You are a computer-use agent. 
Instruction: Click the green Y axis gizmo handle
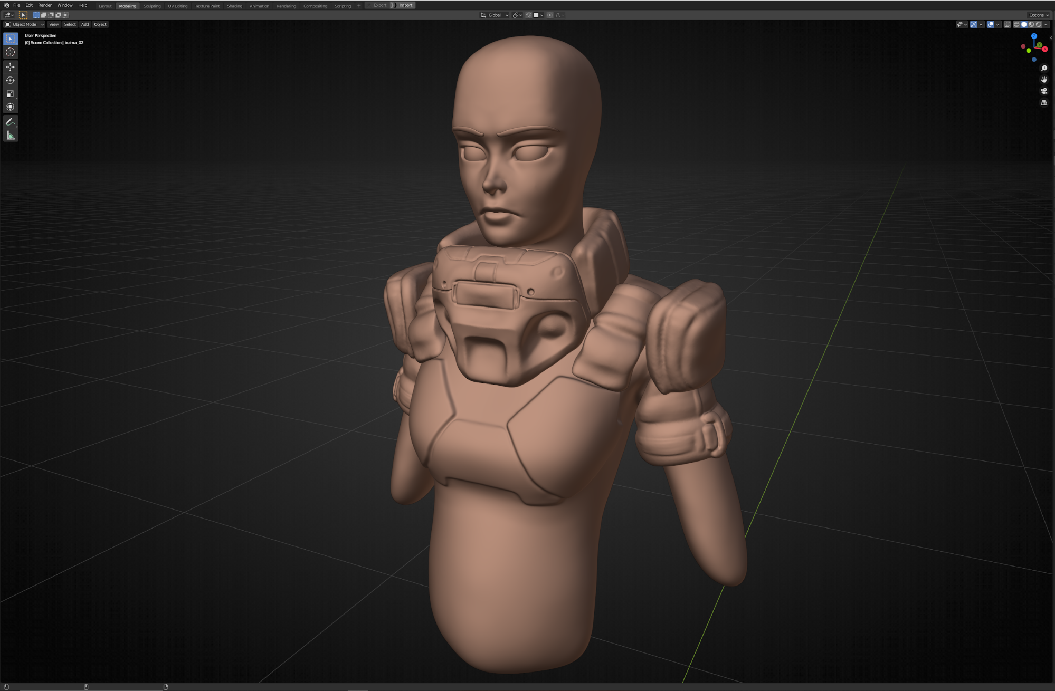1040,45
